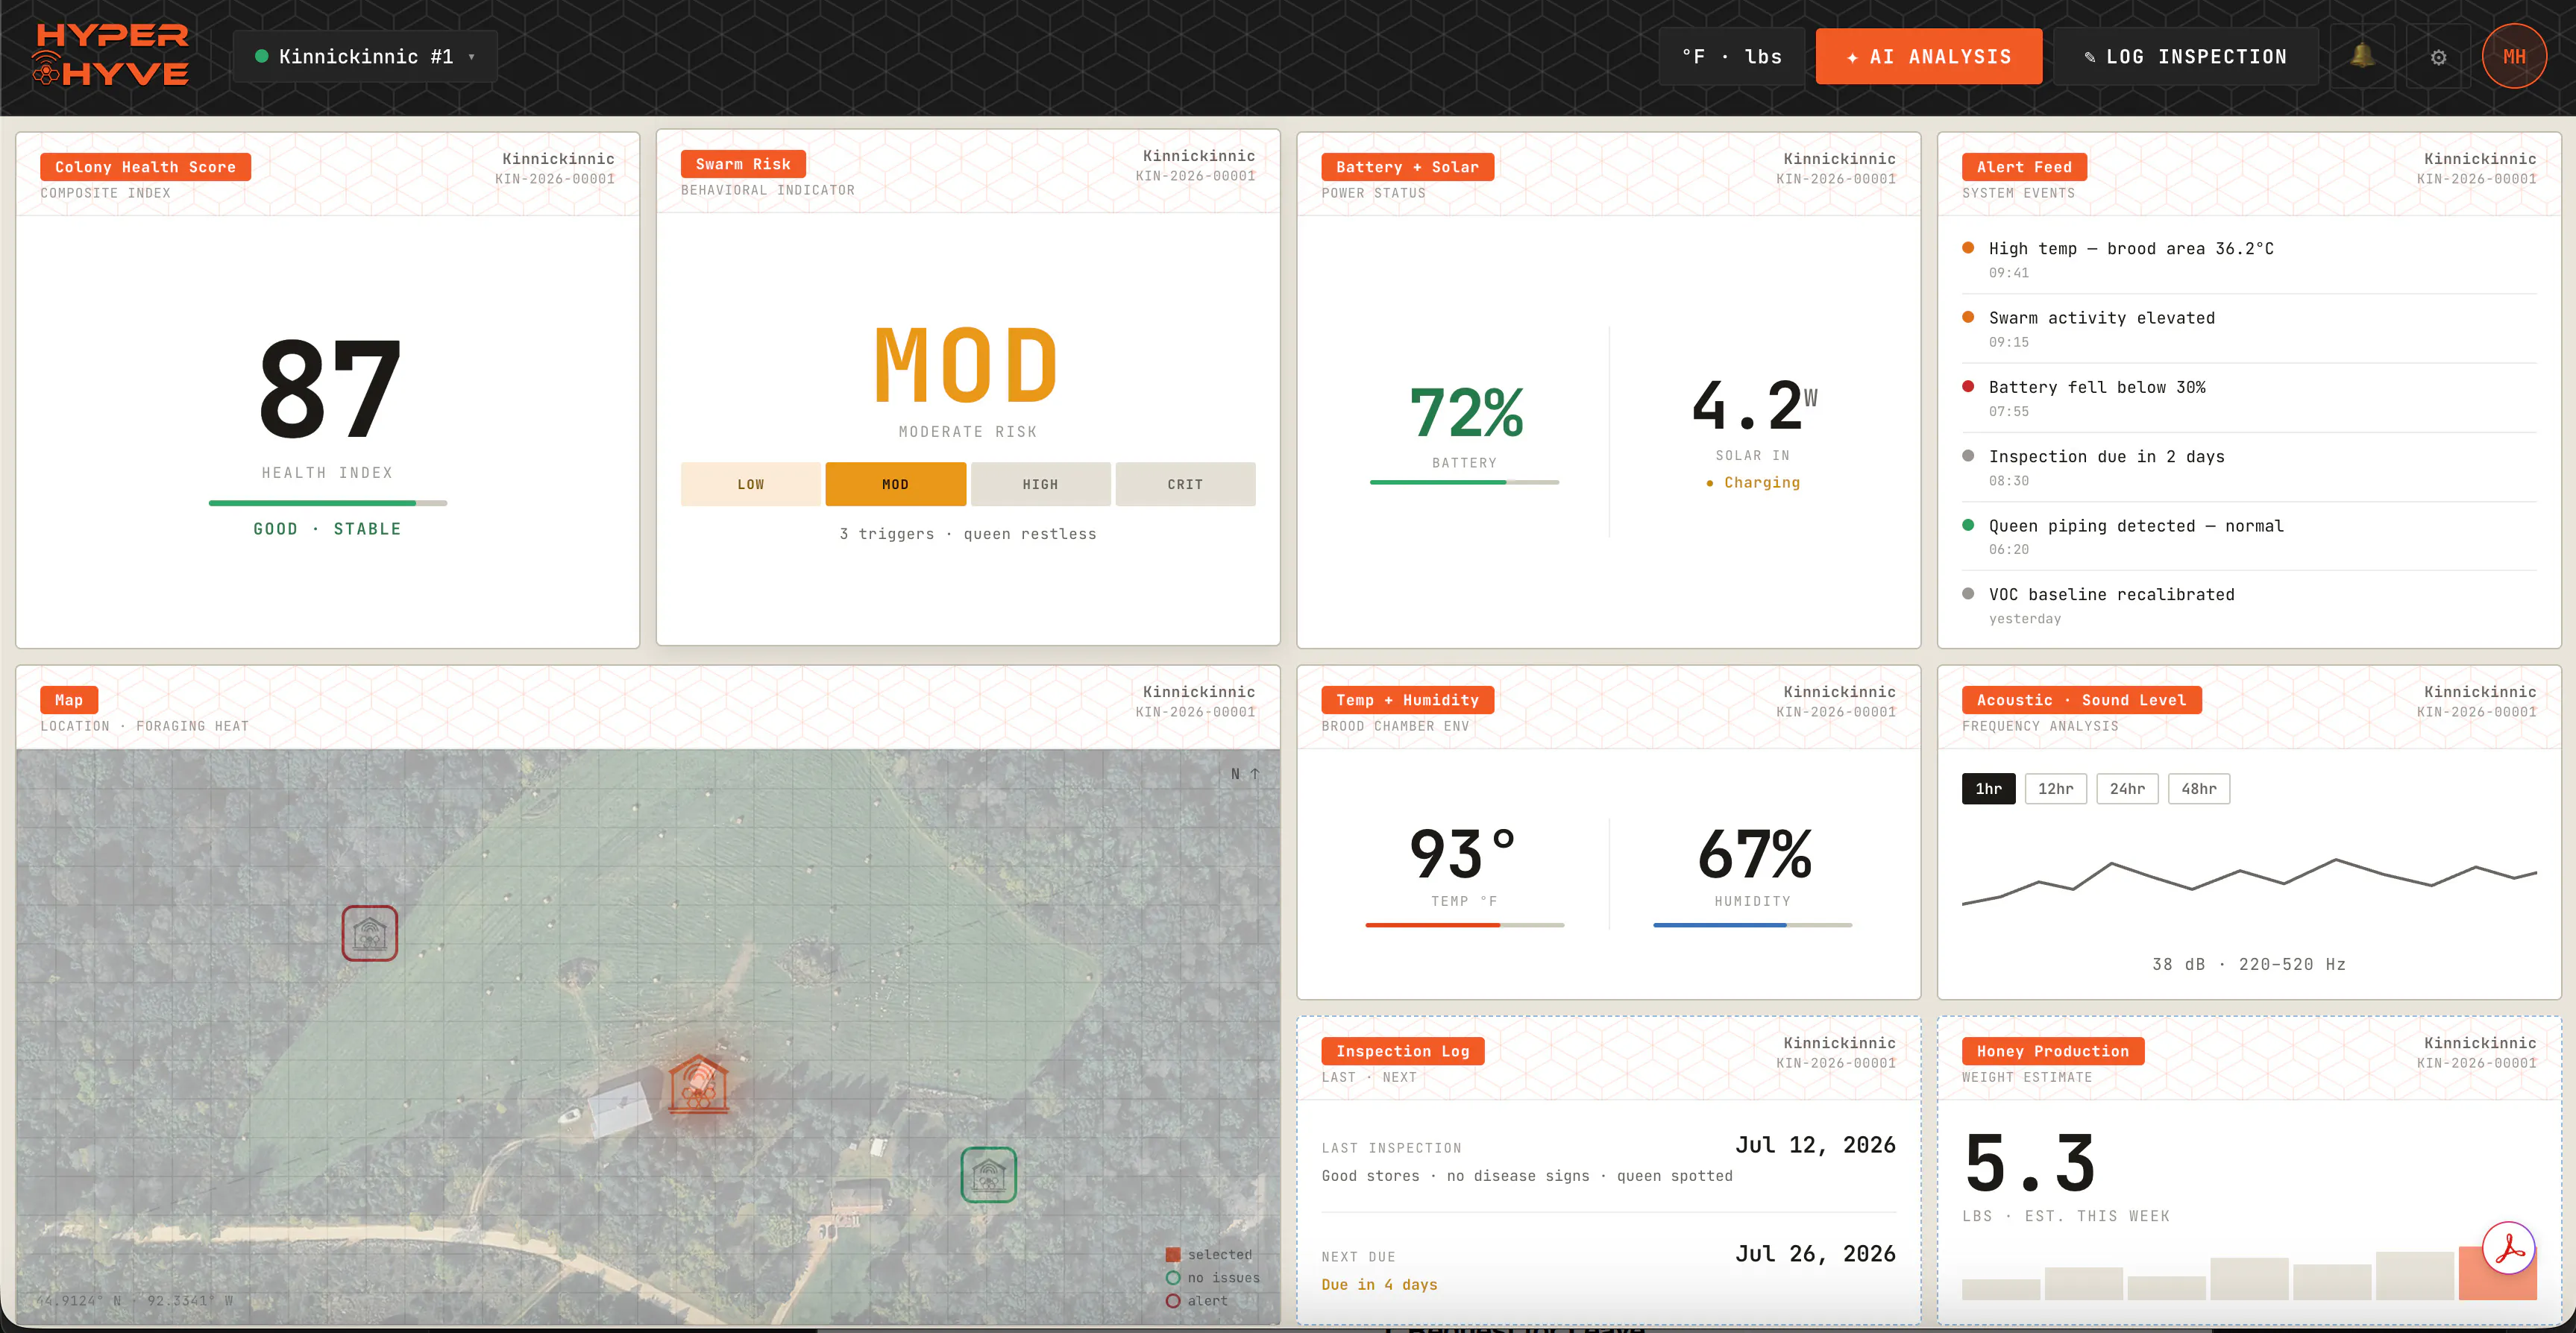Select the MOD swarm risk segment
This screenshot has width=2576, height=1333.
pyautogui.click(x=895, y=485)
